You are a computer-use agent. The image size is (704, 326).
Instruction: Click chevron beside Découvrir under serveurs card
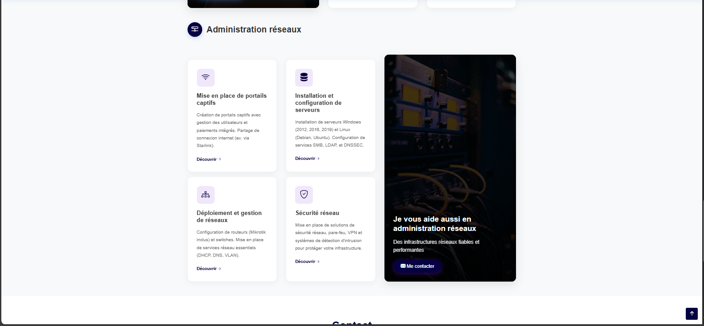point(319,159)
